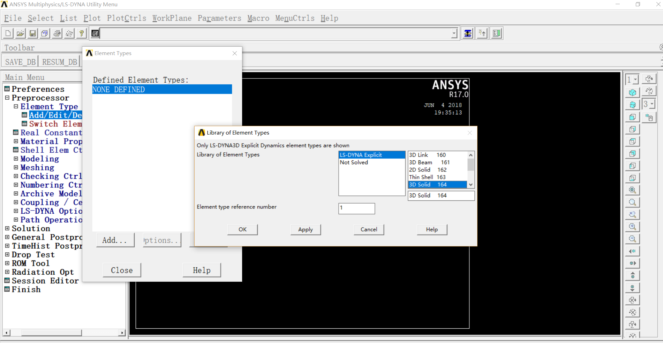The height and width of the screenshot is (343, 663).
Task: Open the MenuCtrls menu
Action: (x=295, y=18)
